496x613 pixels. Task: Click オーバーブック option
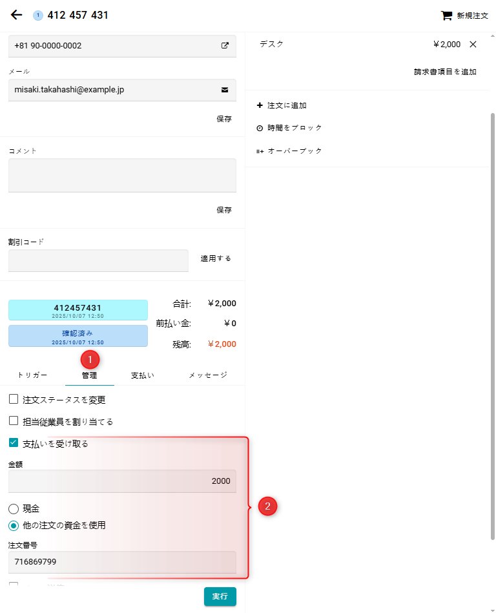[x=295, y=151]
